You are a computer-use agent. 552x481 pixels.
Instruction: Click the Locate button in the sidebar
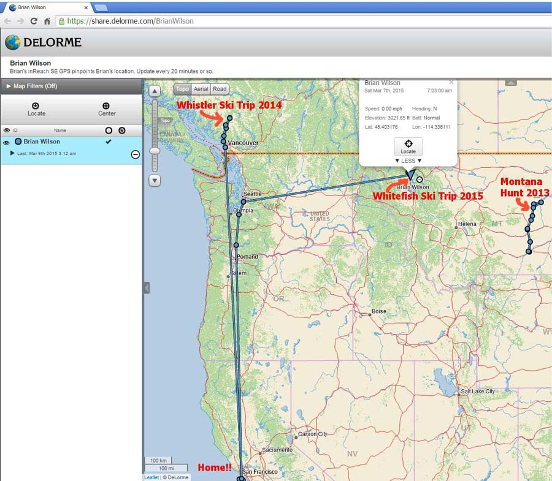click(36, 109)
